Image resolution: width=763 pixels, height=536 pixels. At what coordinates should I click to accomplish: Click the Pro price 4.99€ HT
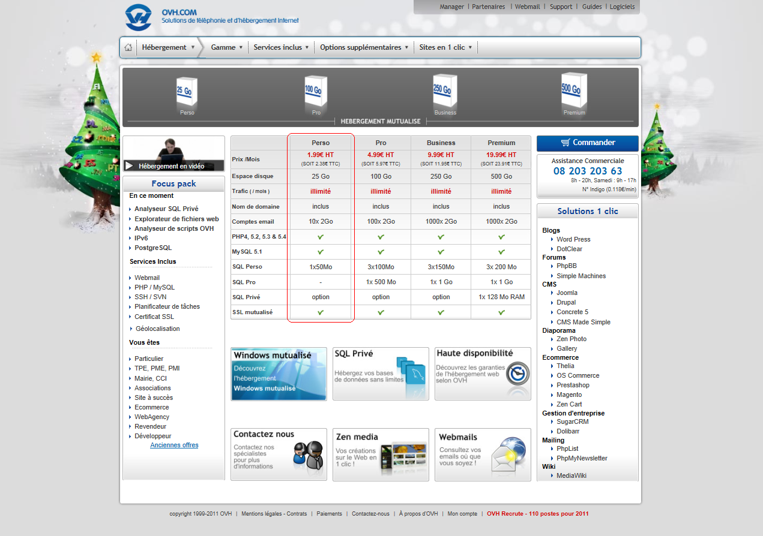pyautogui.click(x=381, y=155)
